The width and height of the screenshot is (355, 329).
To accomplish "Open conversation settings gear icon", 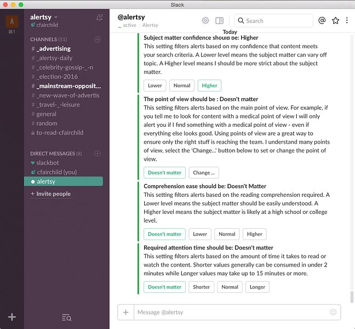I will click(x=205, y=21).
